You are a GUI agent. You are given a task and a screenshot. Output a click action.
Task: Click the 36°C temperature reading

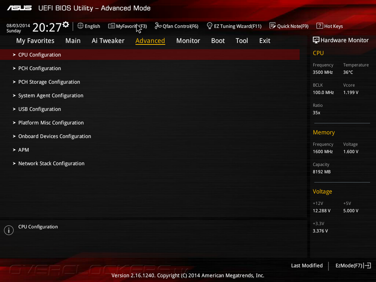348,72
